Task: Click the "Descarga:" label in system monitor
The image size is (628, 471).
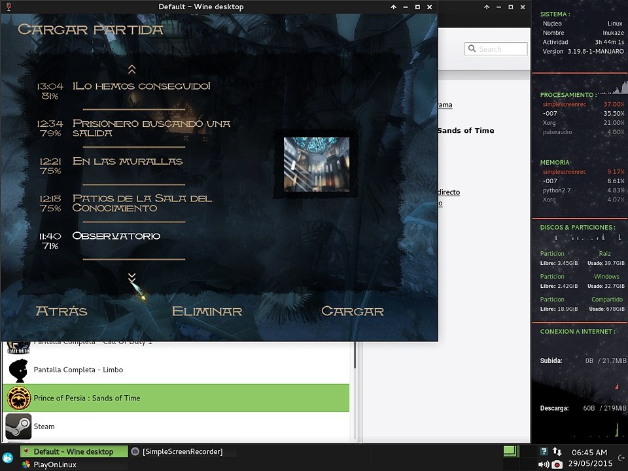Action: [554, 408]
